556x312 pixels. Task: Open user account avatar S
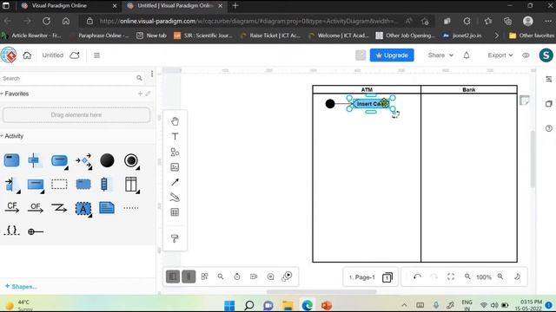[546, 55]
